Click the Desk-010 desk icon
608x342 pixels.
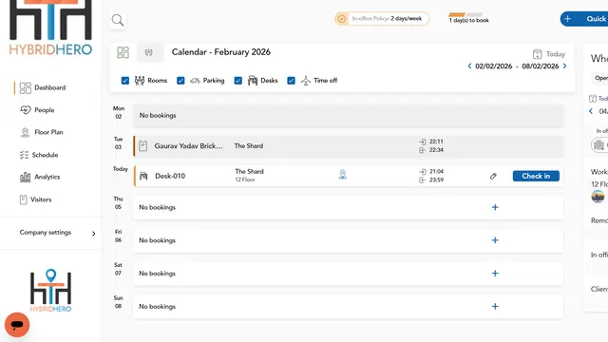point(143,176)
